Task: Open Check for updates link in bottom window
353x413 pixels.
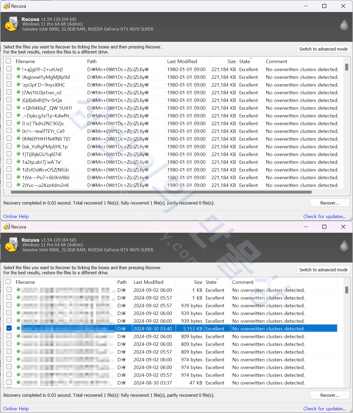Action: tap(325, 409)
